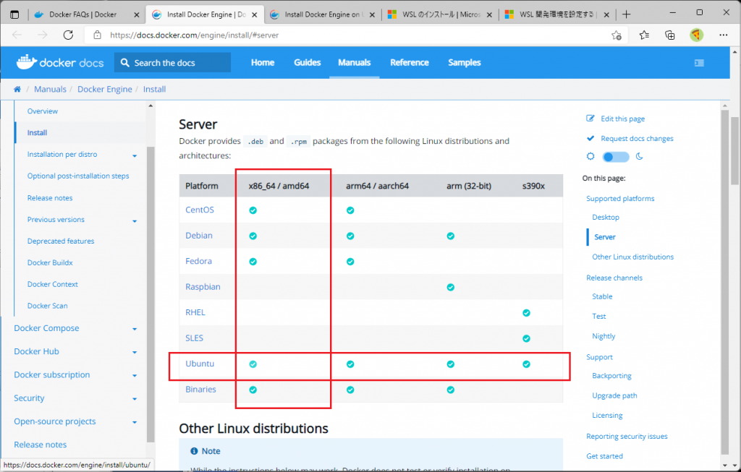The width and height of the screenshot is (741, 472).
Task: Open the SLES platform link
Action: coord(194,338)
